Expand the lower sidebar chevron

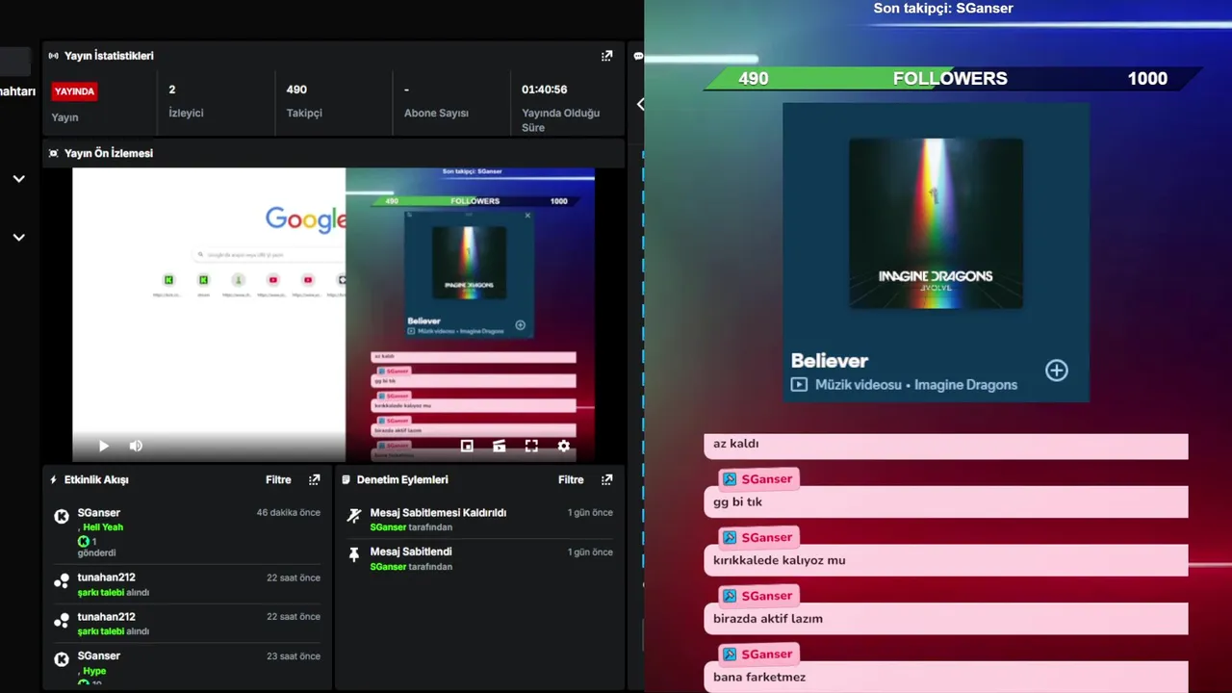(18, 238)
